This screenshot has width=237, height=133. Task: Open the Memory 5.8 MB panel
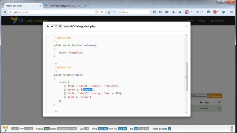118,129
